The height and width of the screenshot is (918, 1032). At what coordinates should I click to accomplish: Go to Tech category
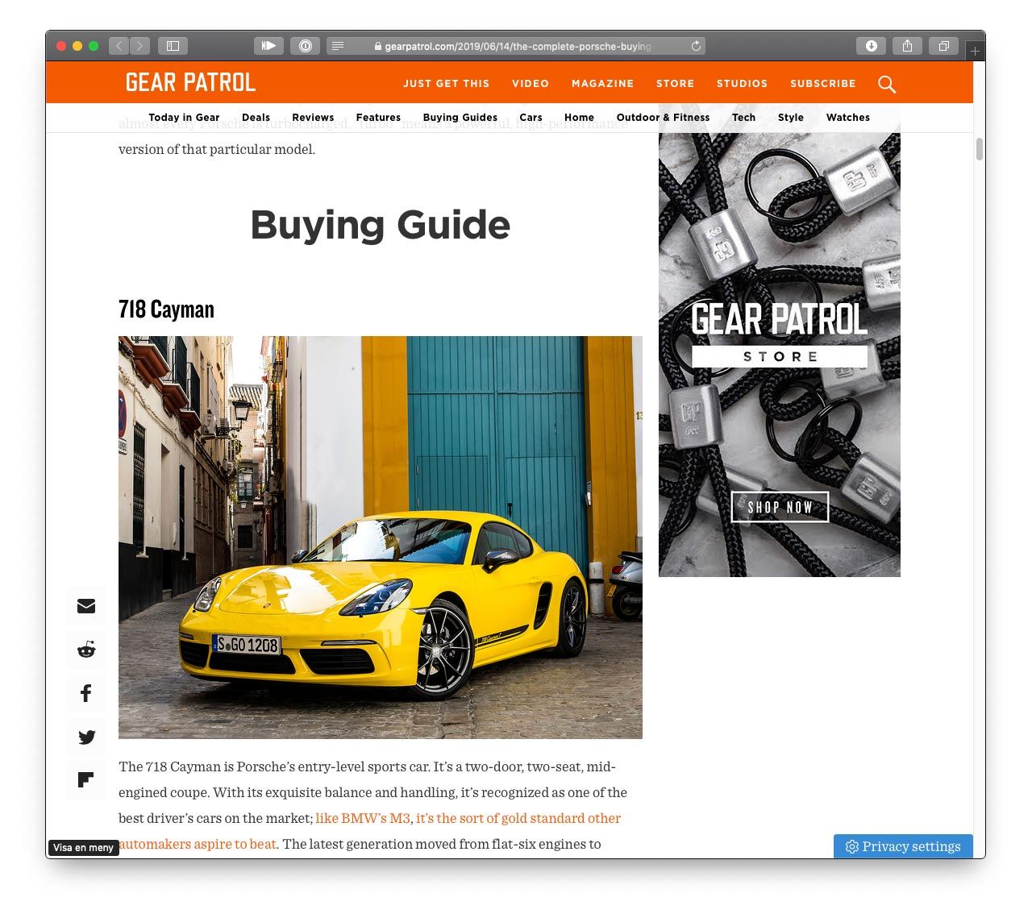coord(743,118)
